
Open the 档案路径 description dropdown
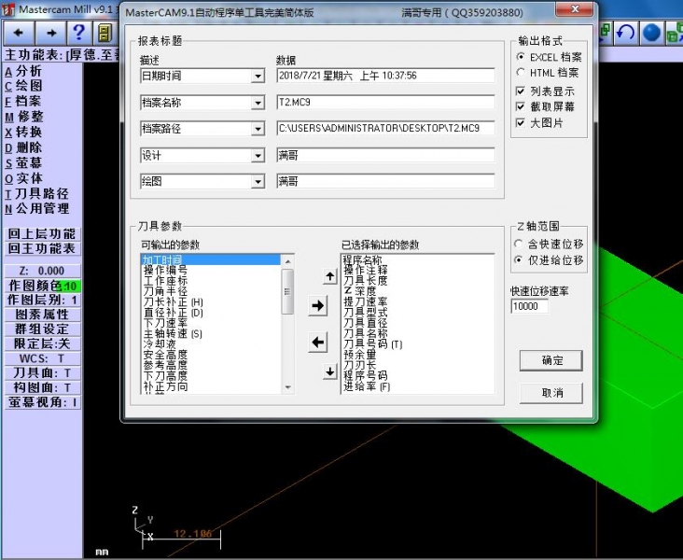pos(258,129)
